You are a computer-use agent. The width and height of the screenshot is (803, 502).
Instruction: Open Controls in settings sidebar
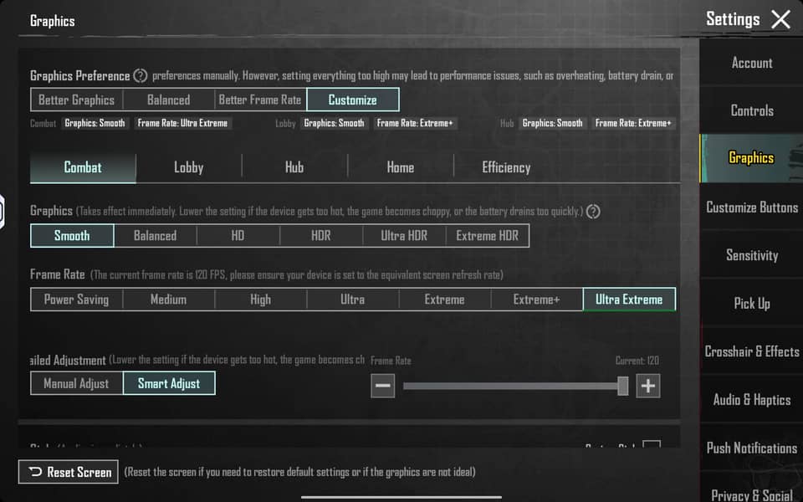click(x=751, y=110)
